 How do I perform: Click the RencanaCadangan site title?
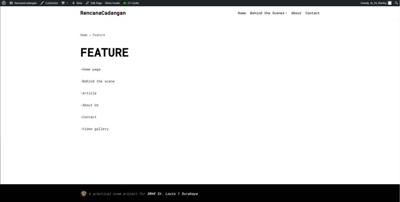(103, 13)
